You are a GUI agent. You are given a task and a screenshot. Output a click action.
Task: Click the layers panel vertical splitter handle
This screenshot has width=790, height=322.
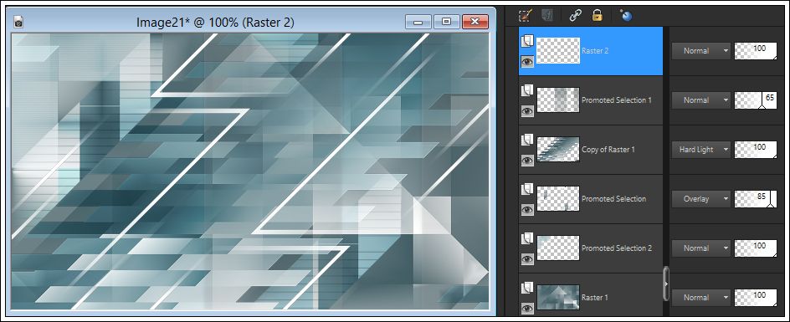click(666, 284)
